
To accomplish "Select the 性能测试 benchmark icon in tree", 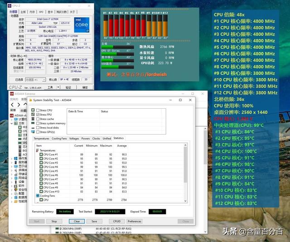I will (16, 201).
